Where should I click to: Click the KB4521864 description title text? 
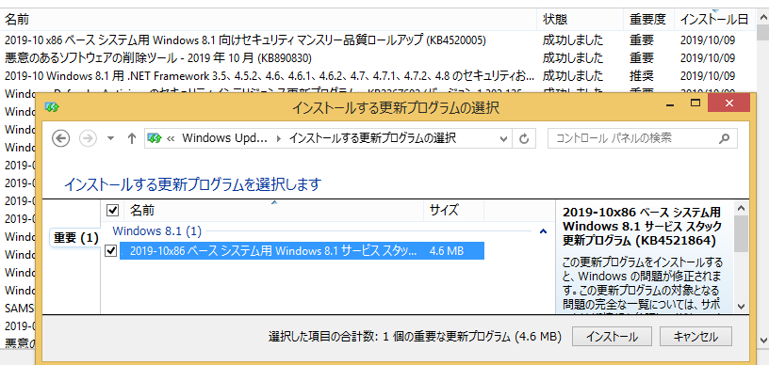(x=642, y=227)
